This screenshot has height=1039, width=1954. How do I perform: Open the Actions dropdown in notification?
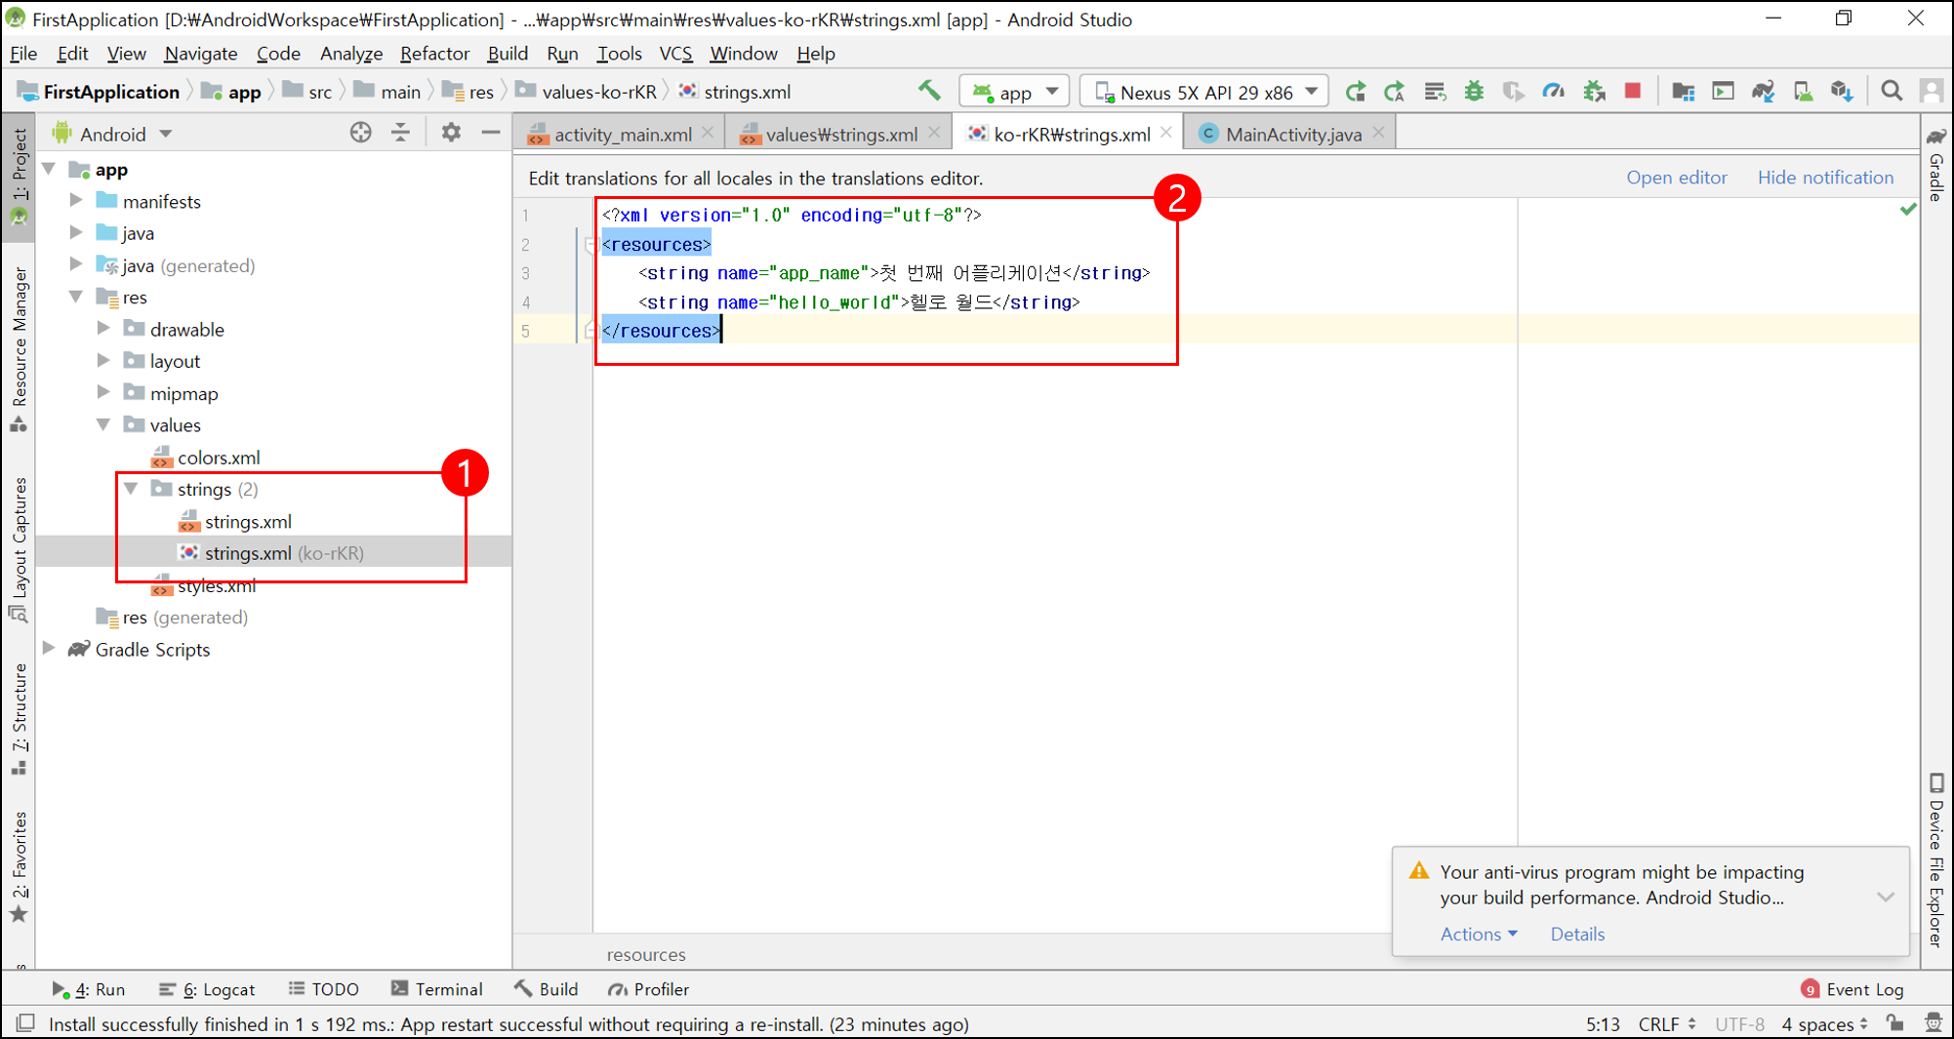click(1479, 934)
